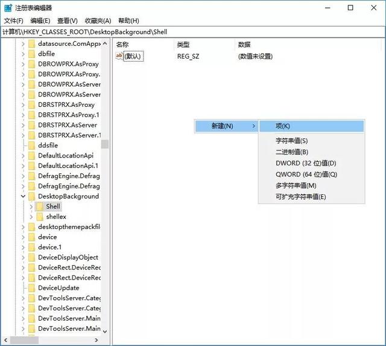
Task: Expand the dbfile key
Action: click(23, 54)
